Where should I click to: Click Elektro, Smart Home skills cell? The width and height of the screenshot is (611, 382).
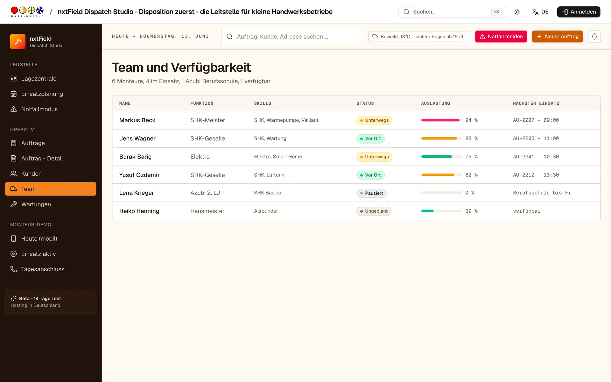click(x=278, y=157)
